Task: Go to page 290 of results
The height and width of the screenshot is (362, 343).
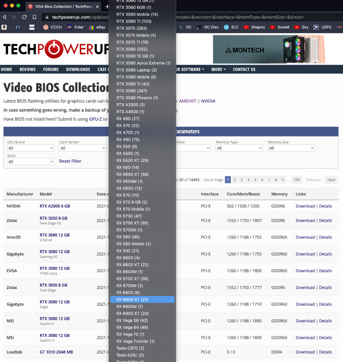Action: [296, 180]
